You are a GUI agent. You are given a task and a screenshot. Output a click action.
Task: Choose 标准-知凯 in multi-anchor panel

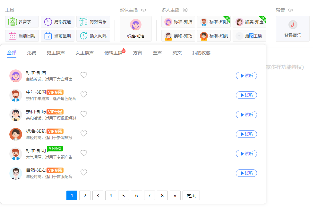point(214,36)
